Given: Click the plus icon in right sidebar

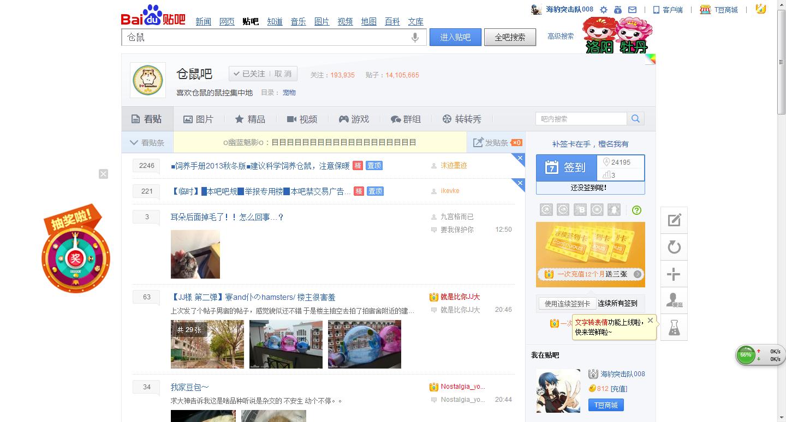Looking at the screenshot, I should pos(674,274).
